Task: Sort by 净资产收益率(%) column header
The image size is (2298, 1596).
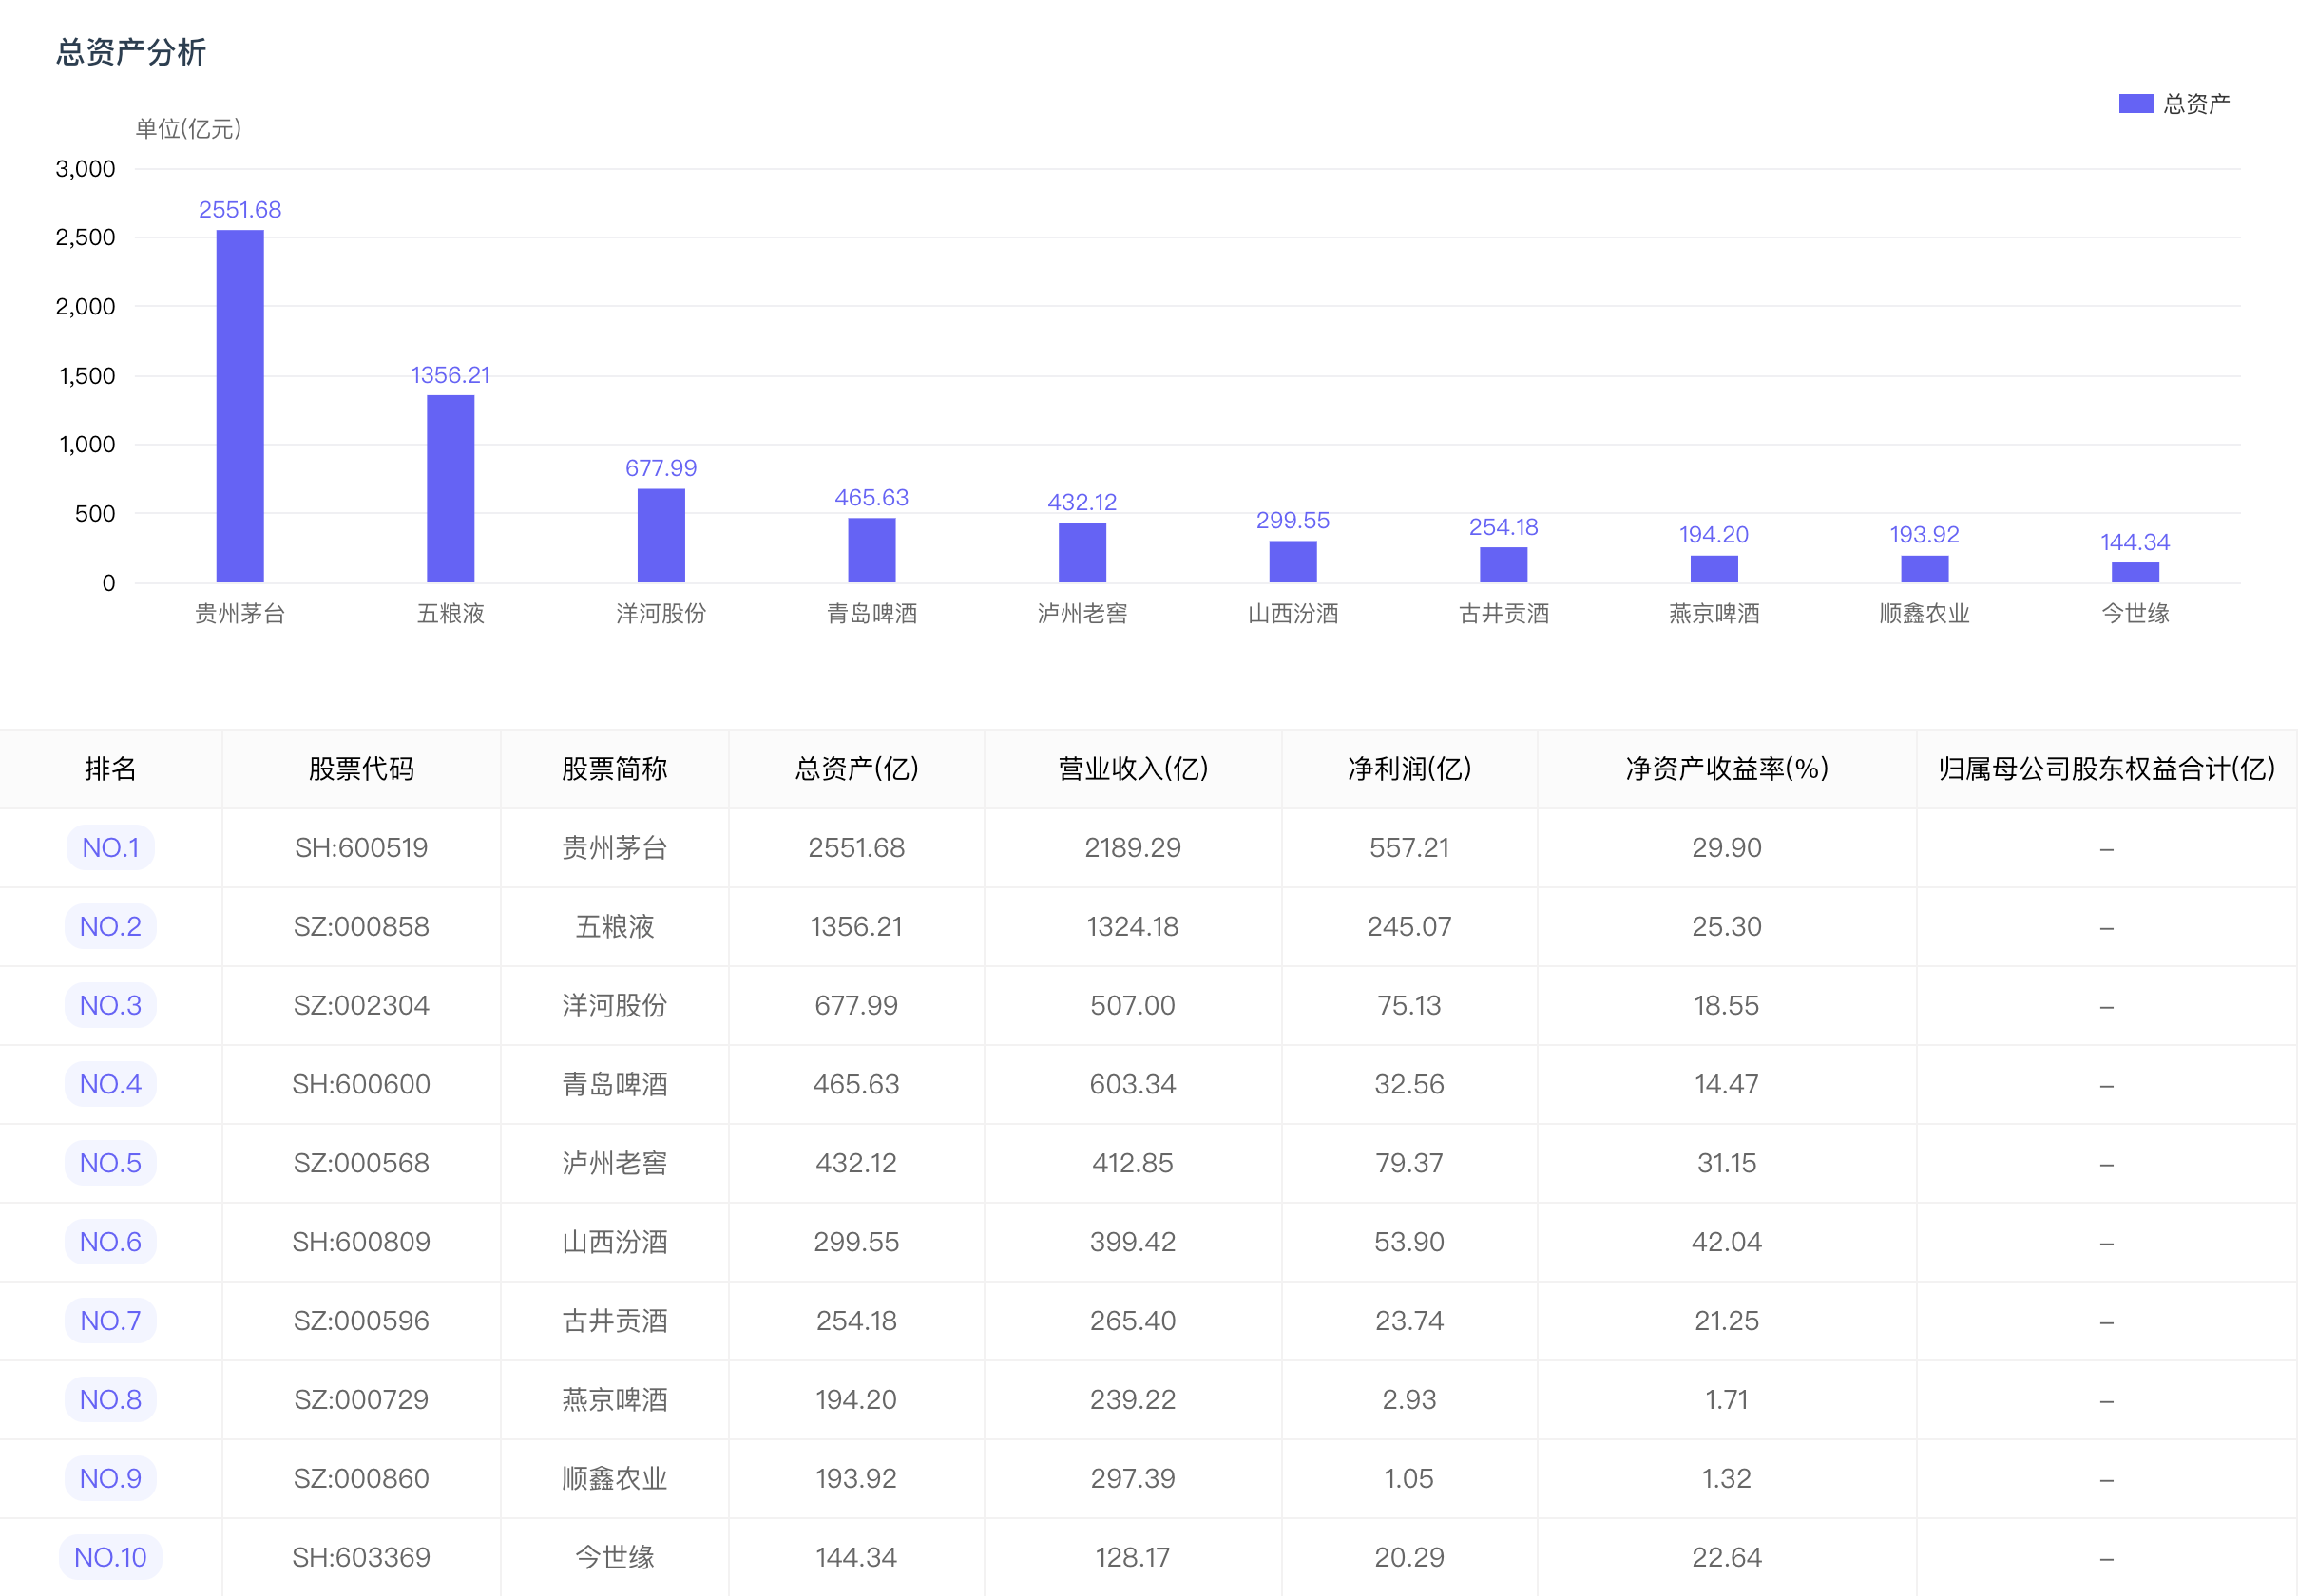Action: 1727,768
